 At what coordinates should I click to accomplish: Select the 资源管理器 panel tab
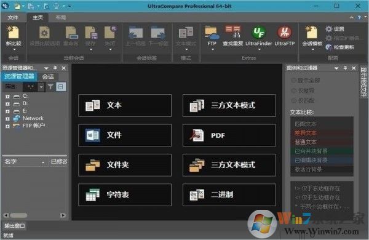(x=19, y=76)
